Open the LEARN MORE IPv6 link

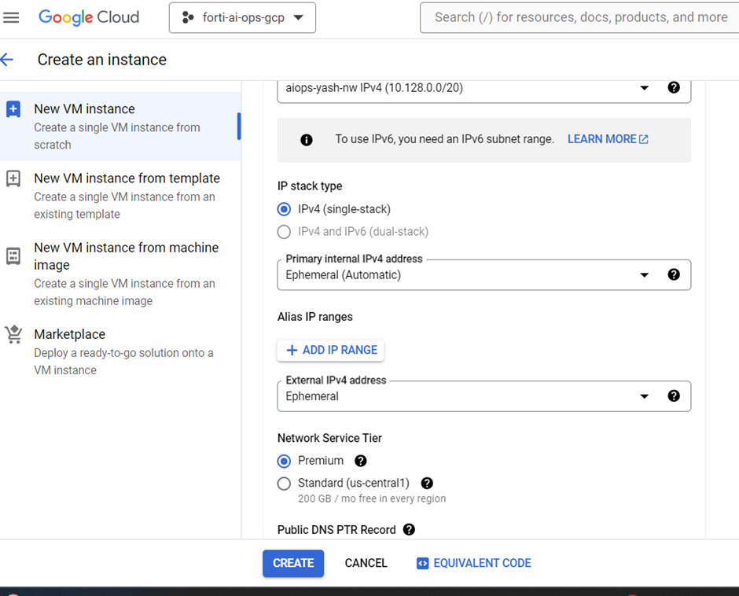click(x=601, y=139)
